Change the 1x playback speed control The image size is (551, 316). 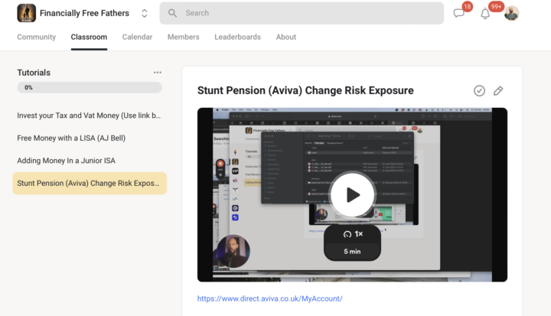pos(353,234)
